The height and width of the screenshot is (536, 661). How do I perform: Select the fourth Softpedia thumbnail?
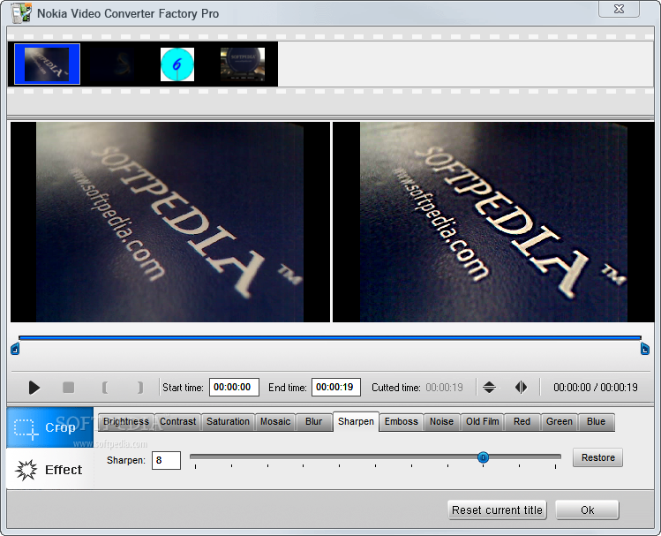243,64
